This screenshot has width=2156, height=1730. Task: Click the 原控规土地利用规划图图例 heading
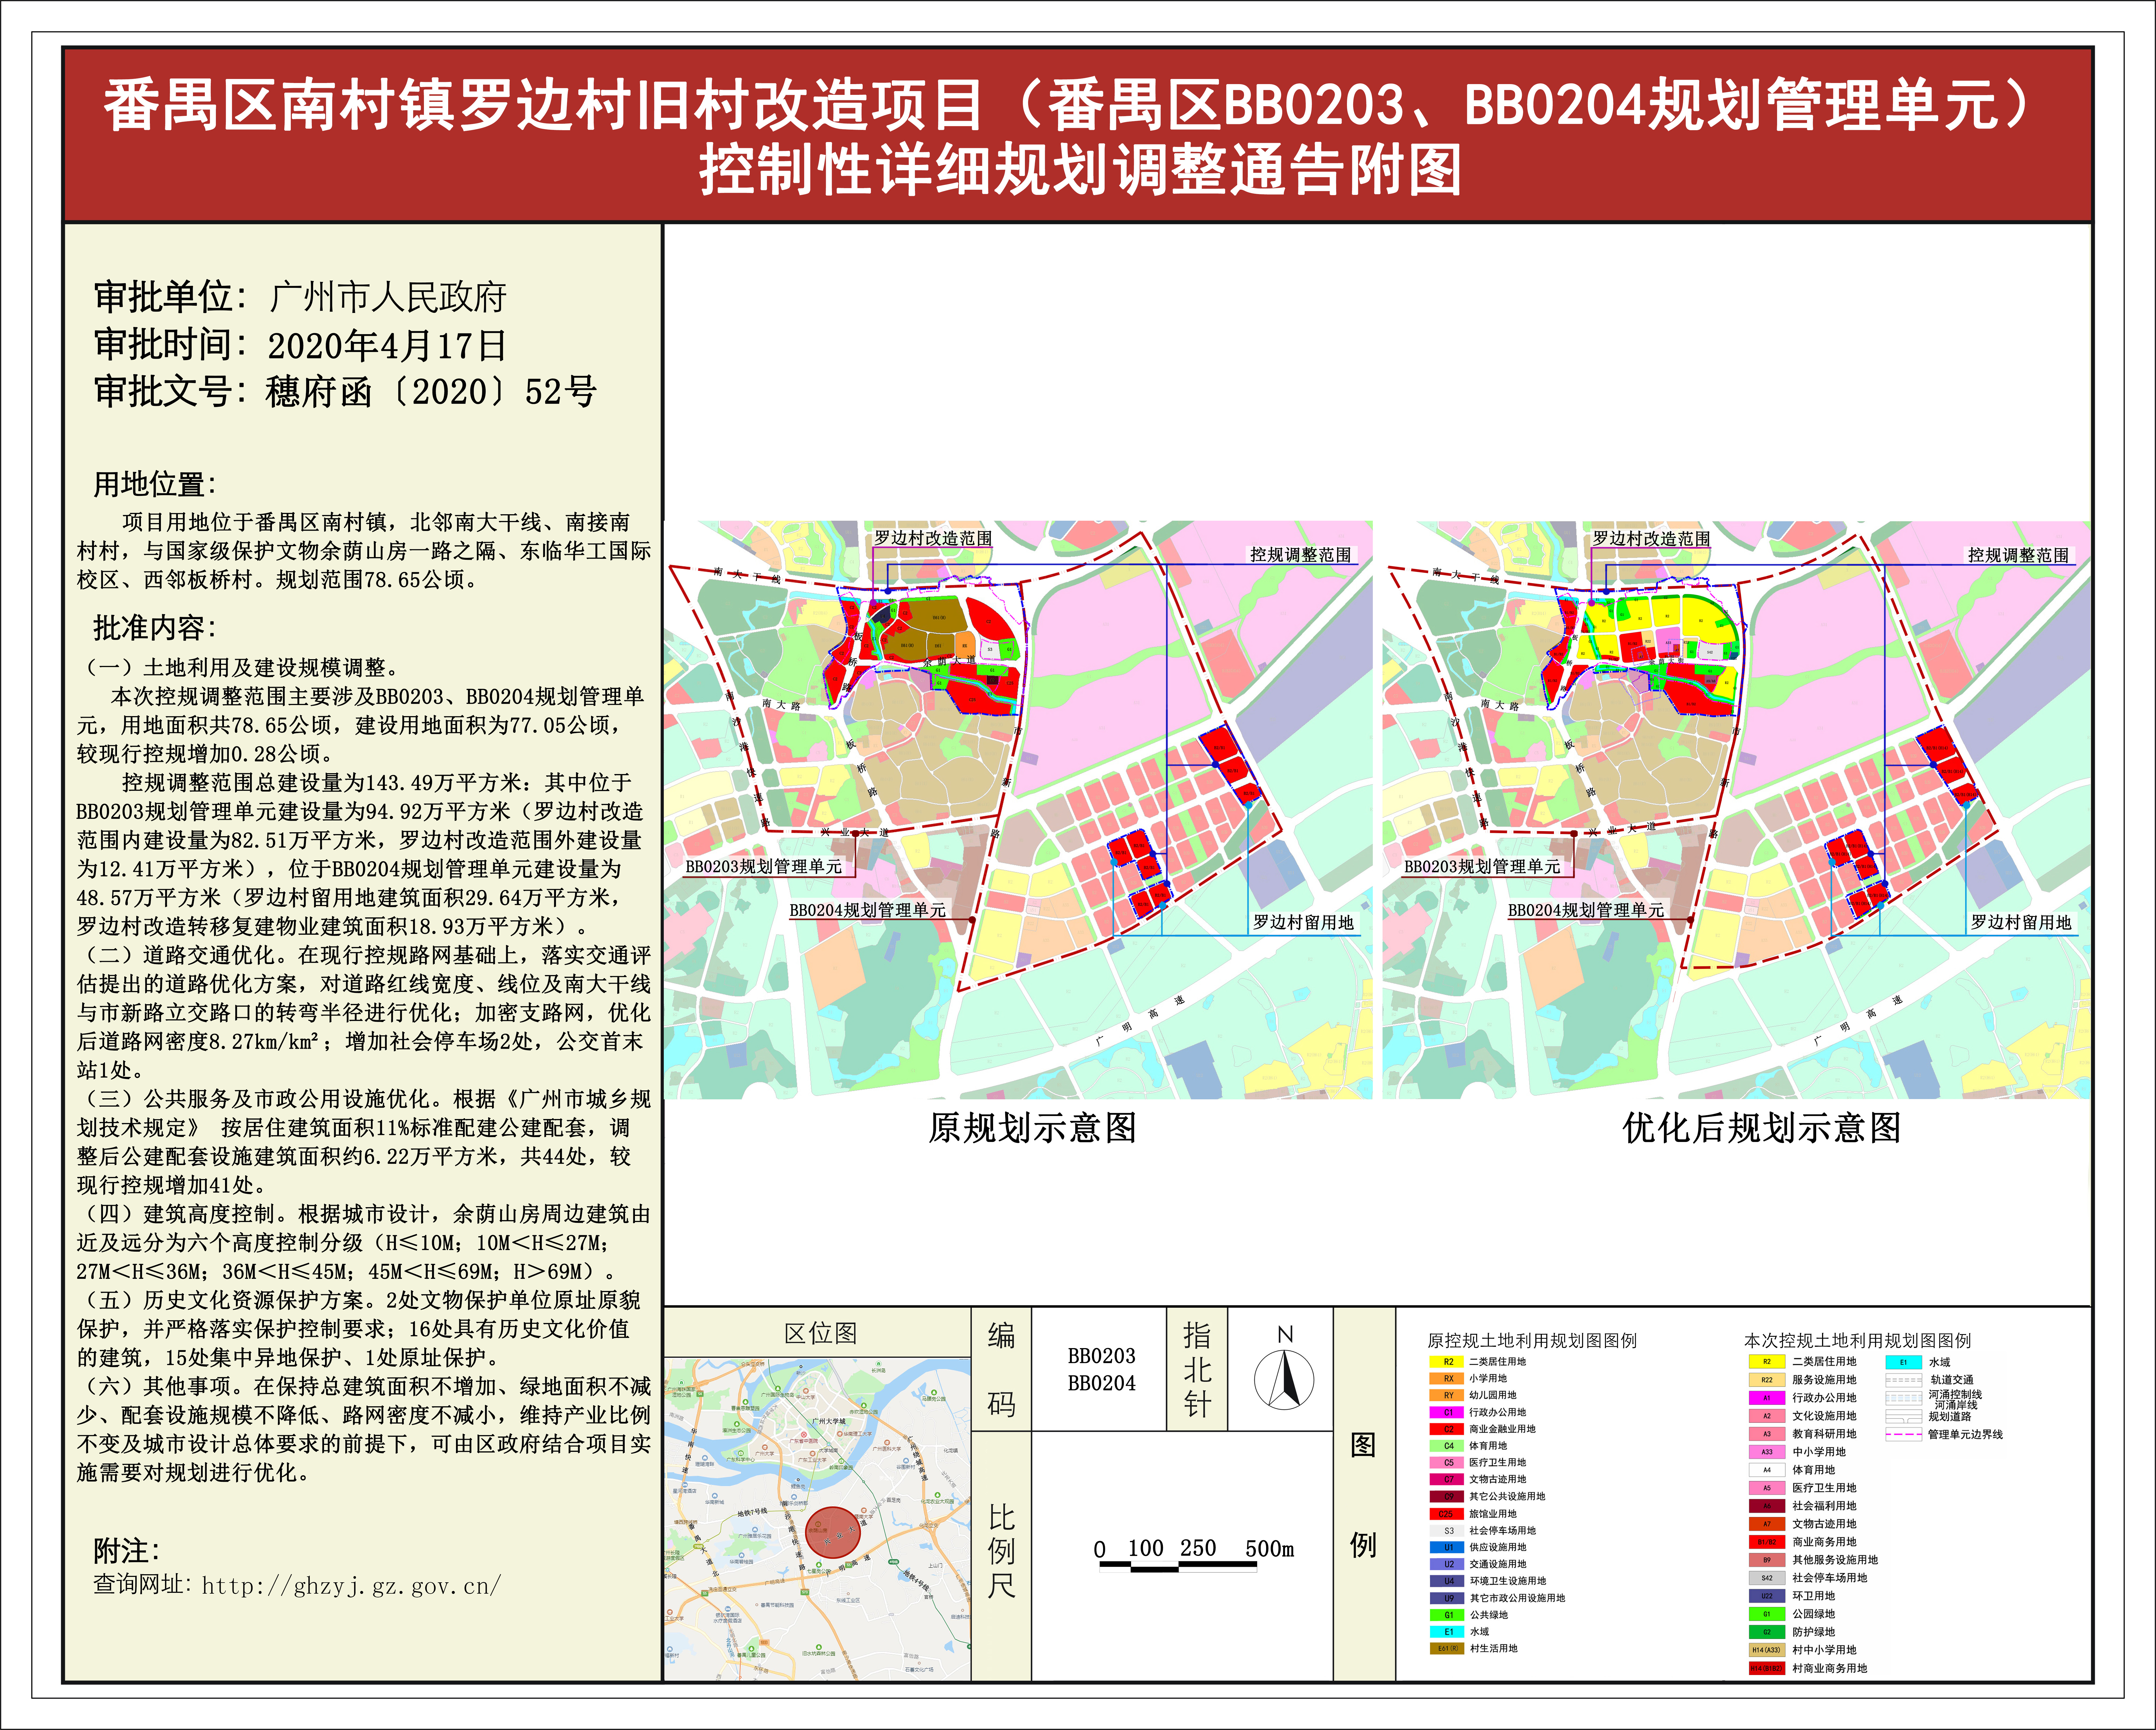pyautogui.click(x=1532, y=1341)
